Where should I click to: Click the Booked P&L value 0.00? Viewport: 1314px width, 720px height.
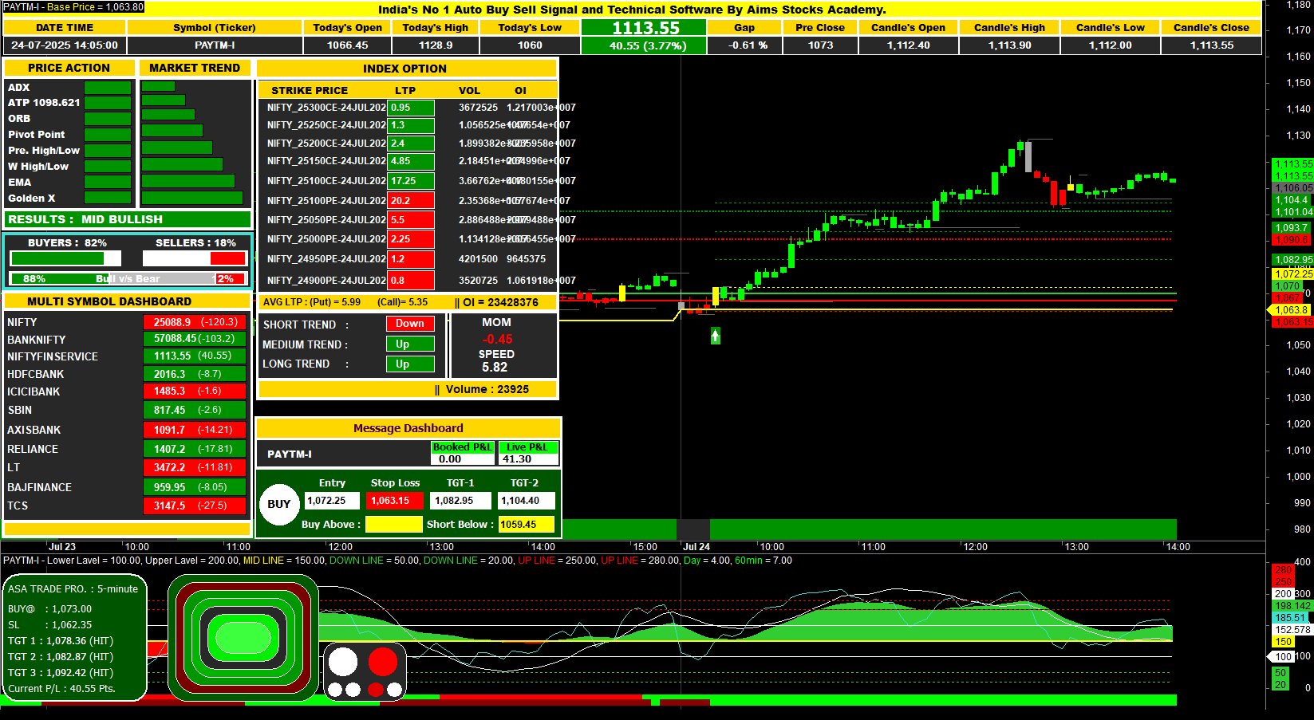pos(463,459)
